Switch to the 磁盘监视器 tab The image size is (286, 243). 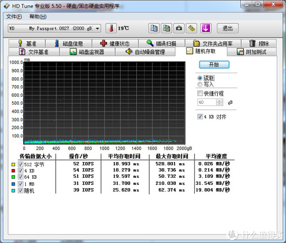point(87,52)
